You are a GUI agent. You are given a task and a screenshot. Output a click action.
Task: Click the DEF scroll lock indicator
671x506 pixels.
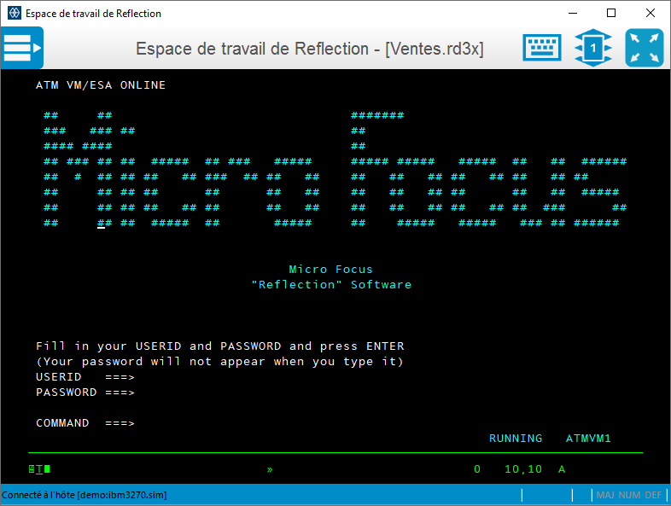click(x=652, y=495)
